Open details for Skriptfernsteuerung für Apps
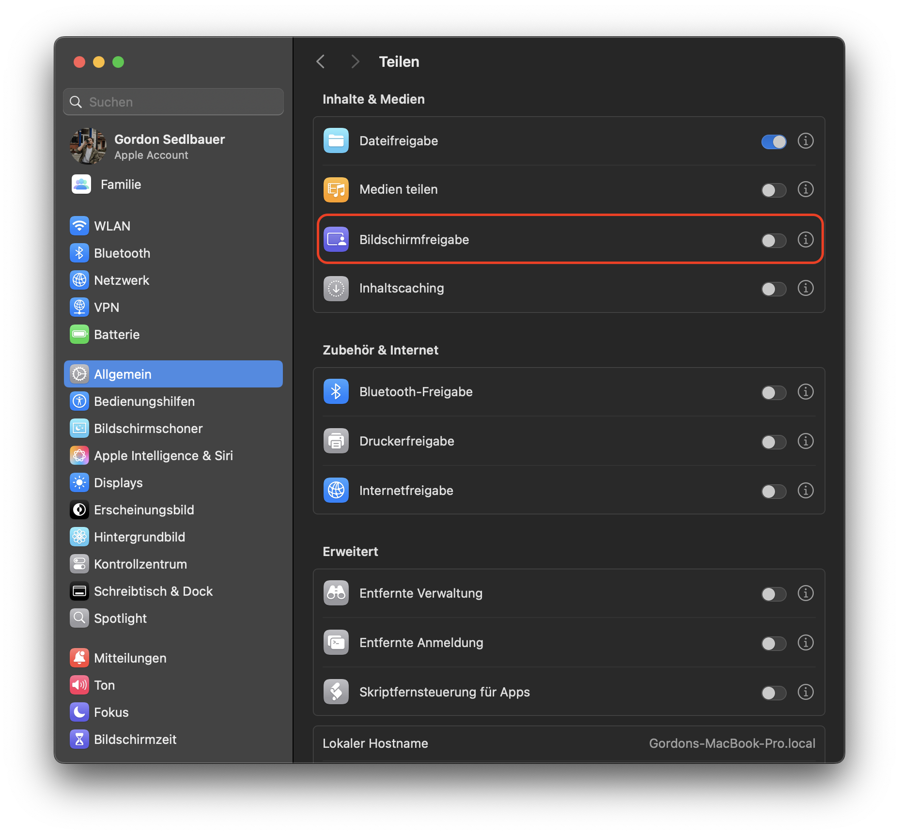 806,693
